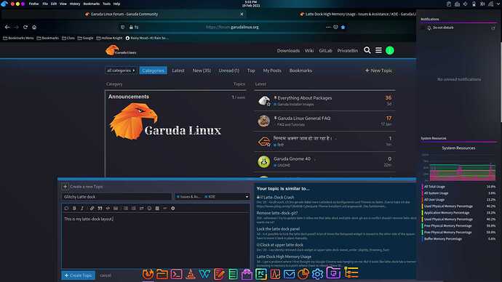Toggle italic formatting in the composer toolbar
This screenshot has height=282, width=502.
[82, 208]
